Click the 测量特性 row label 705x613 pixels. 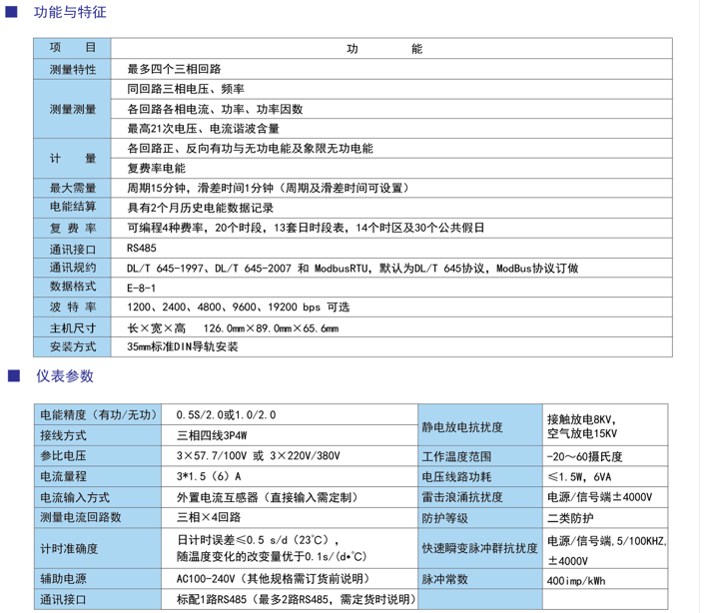[72, 70]
